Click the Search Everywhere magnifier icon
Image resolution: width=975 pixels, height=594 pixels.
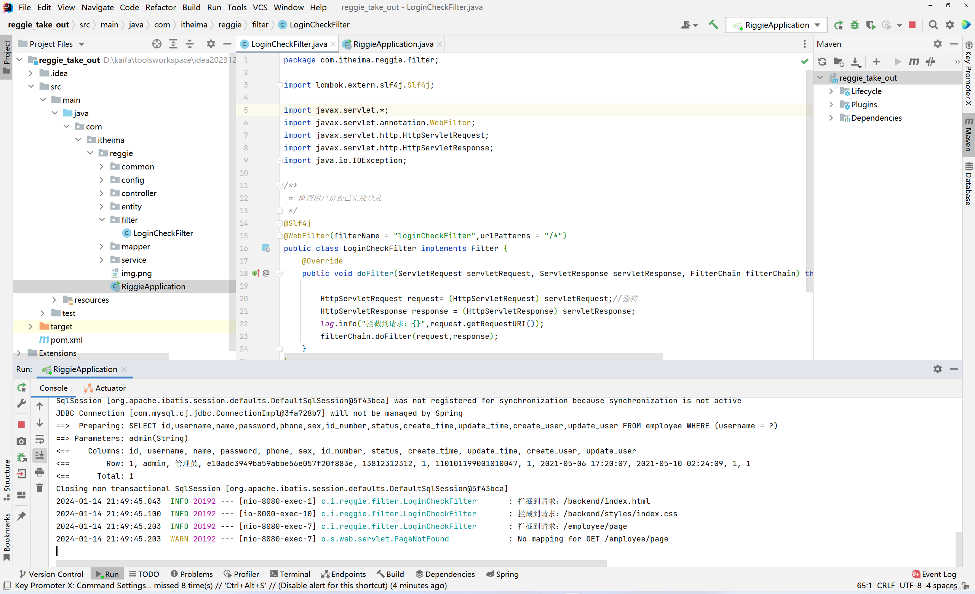click(933, 25)
